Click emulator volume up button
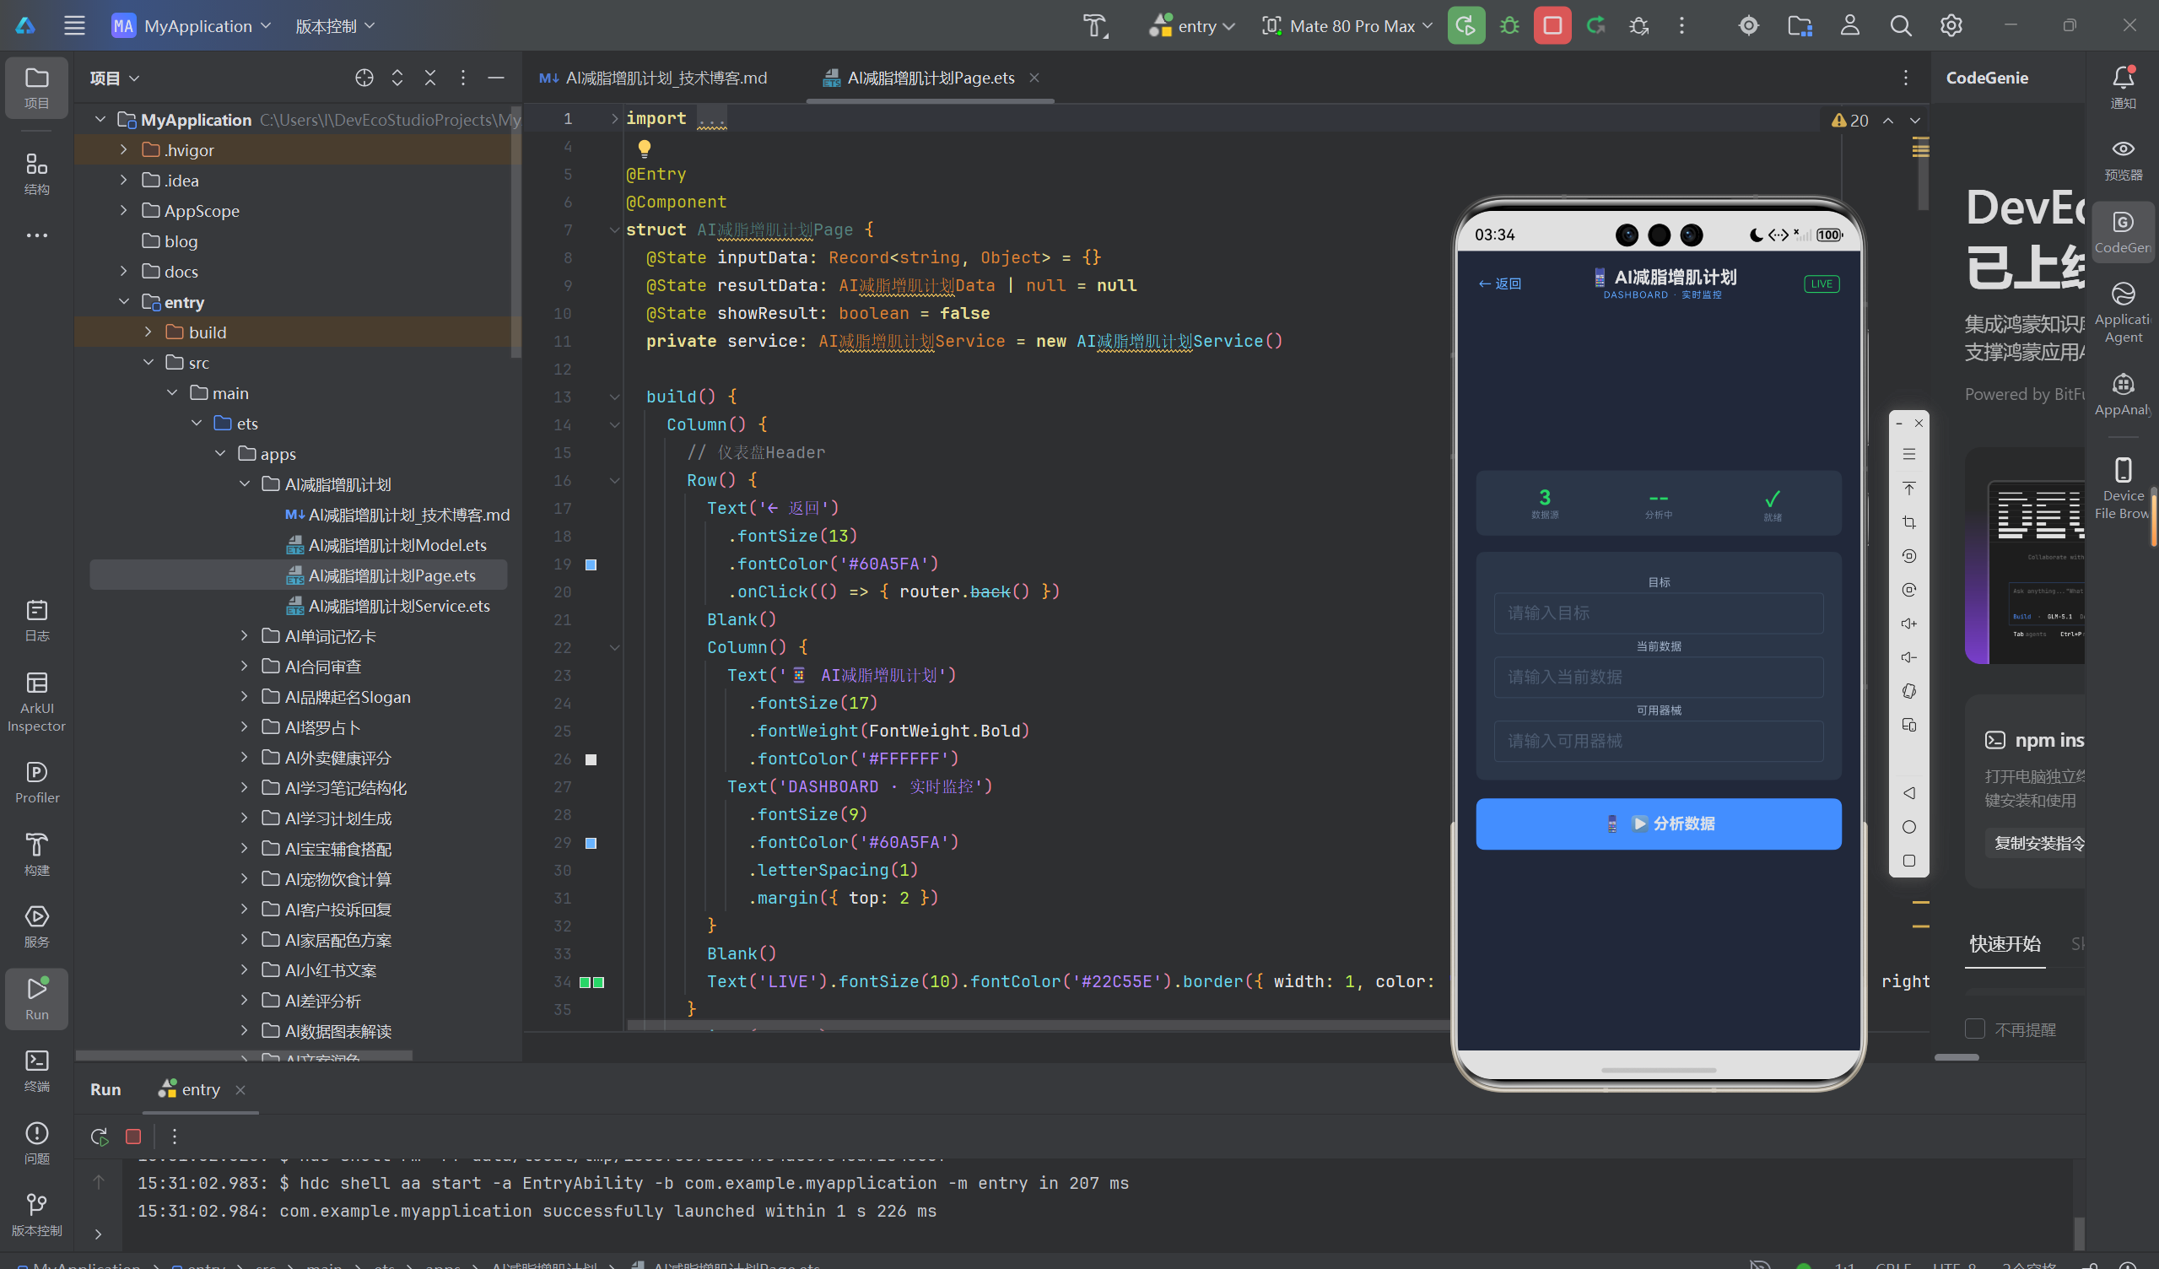 (1908, 624)
